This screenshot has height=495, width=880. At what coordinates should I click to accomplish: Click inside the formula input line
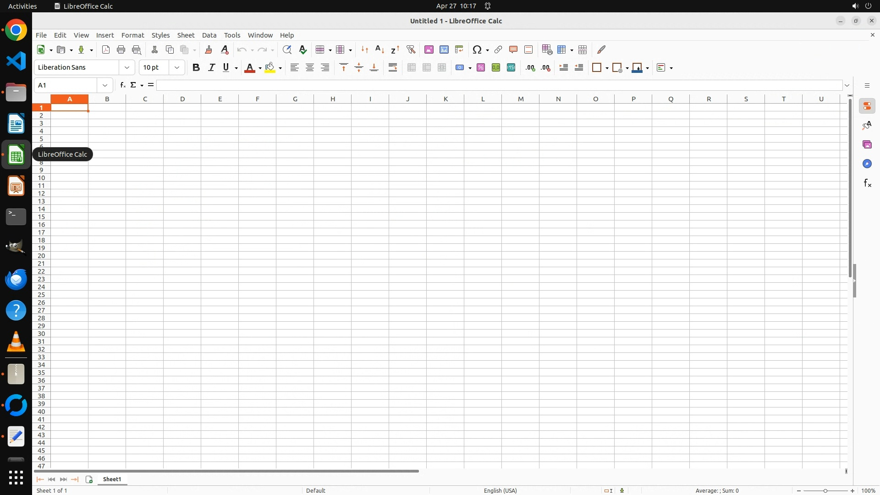coord(499,85)
